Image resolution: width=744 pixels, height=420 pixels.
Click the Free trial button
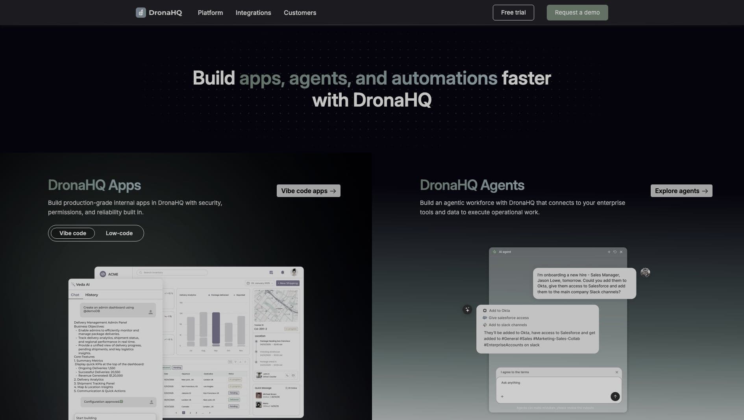(513, 13)
